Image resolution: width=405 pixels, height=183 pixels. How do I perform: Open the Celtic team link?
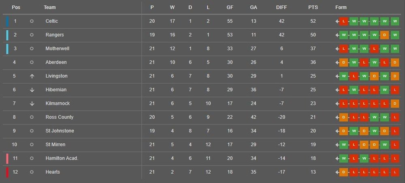pos(52,21)
